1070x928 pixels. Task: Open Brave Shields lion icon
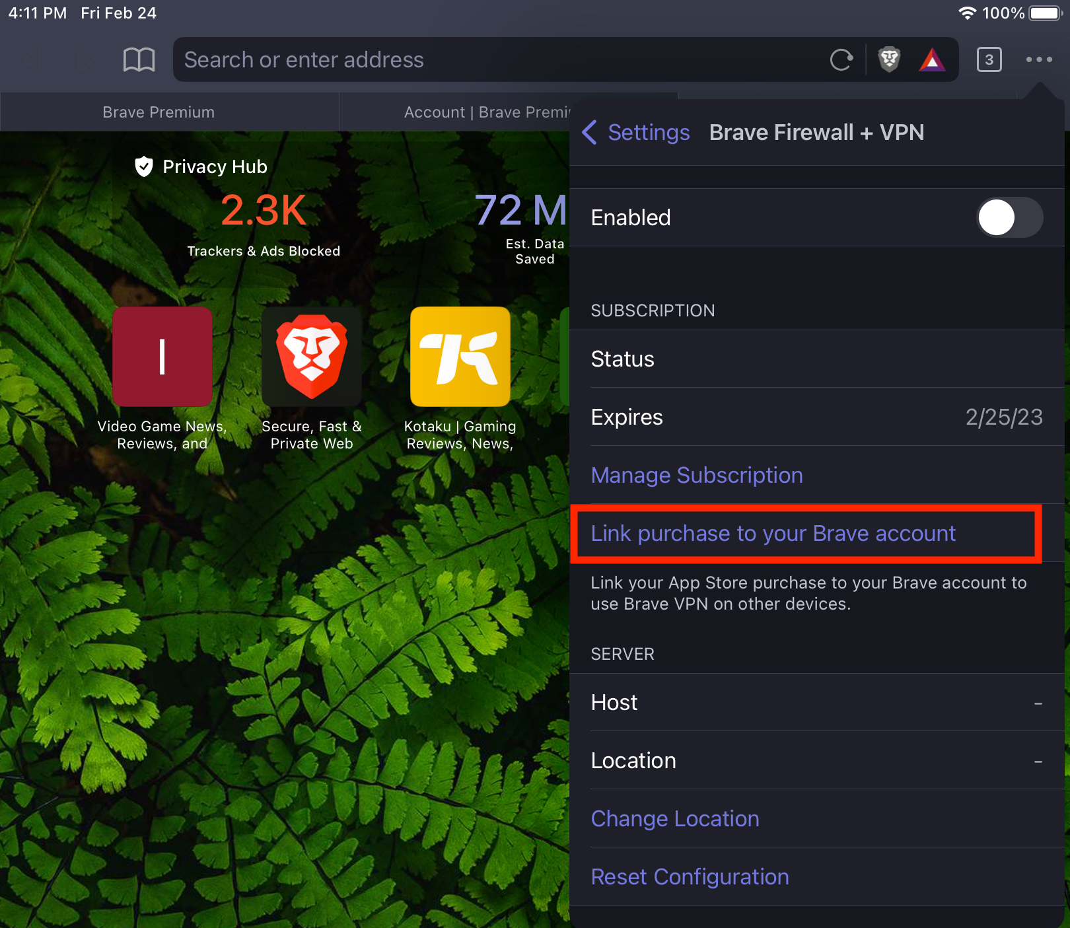(x=889, y=59)
